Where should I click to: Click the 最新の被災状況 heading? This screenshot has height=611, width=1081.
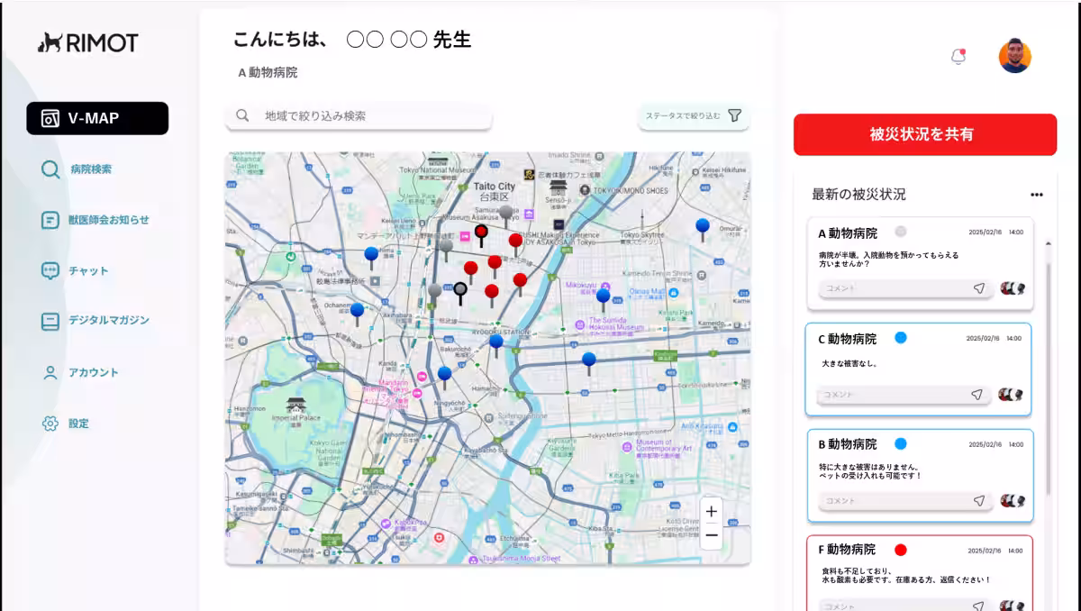[x=858, y=195]
